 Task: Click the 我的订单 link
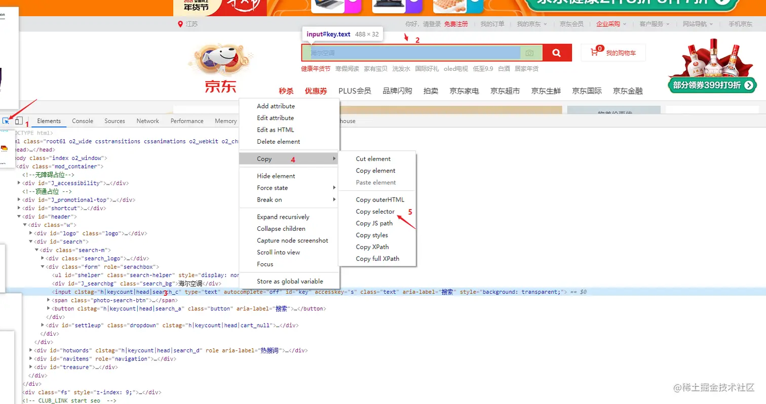(492, 24)
